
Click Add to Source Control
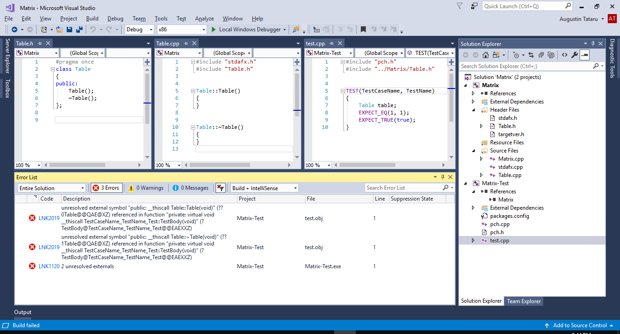tap(580, 325)
